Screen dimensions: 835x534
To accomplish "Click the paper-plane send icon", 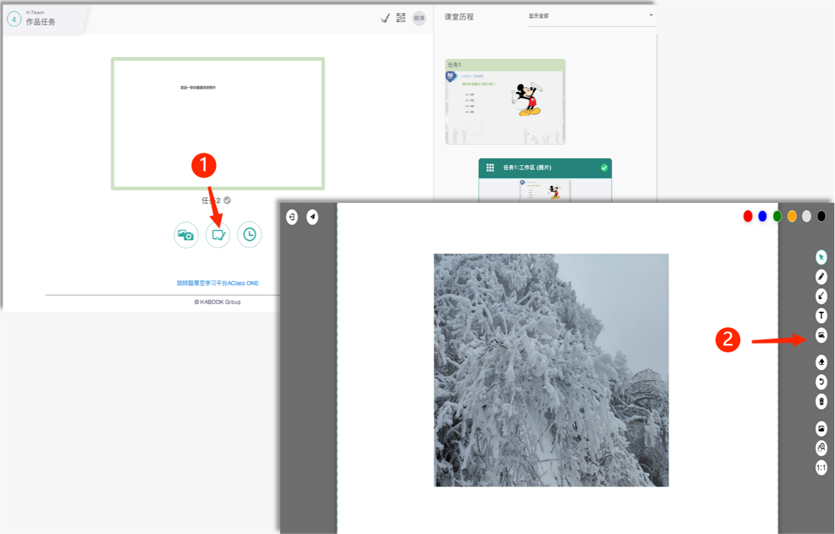I will (312, 217).
